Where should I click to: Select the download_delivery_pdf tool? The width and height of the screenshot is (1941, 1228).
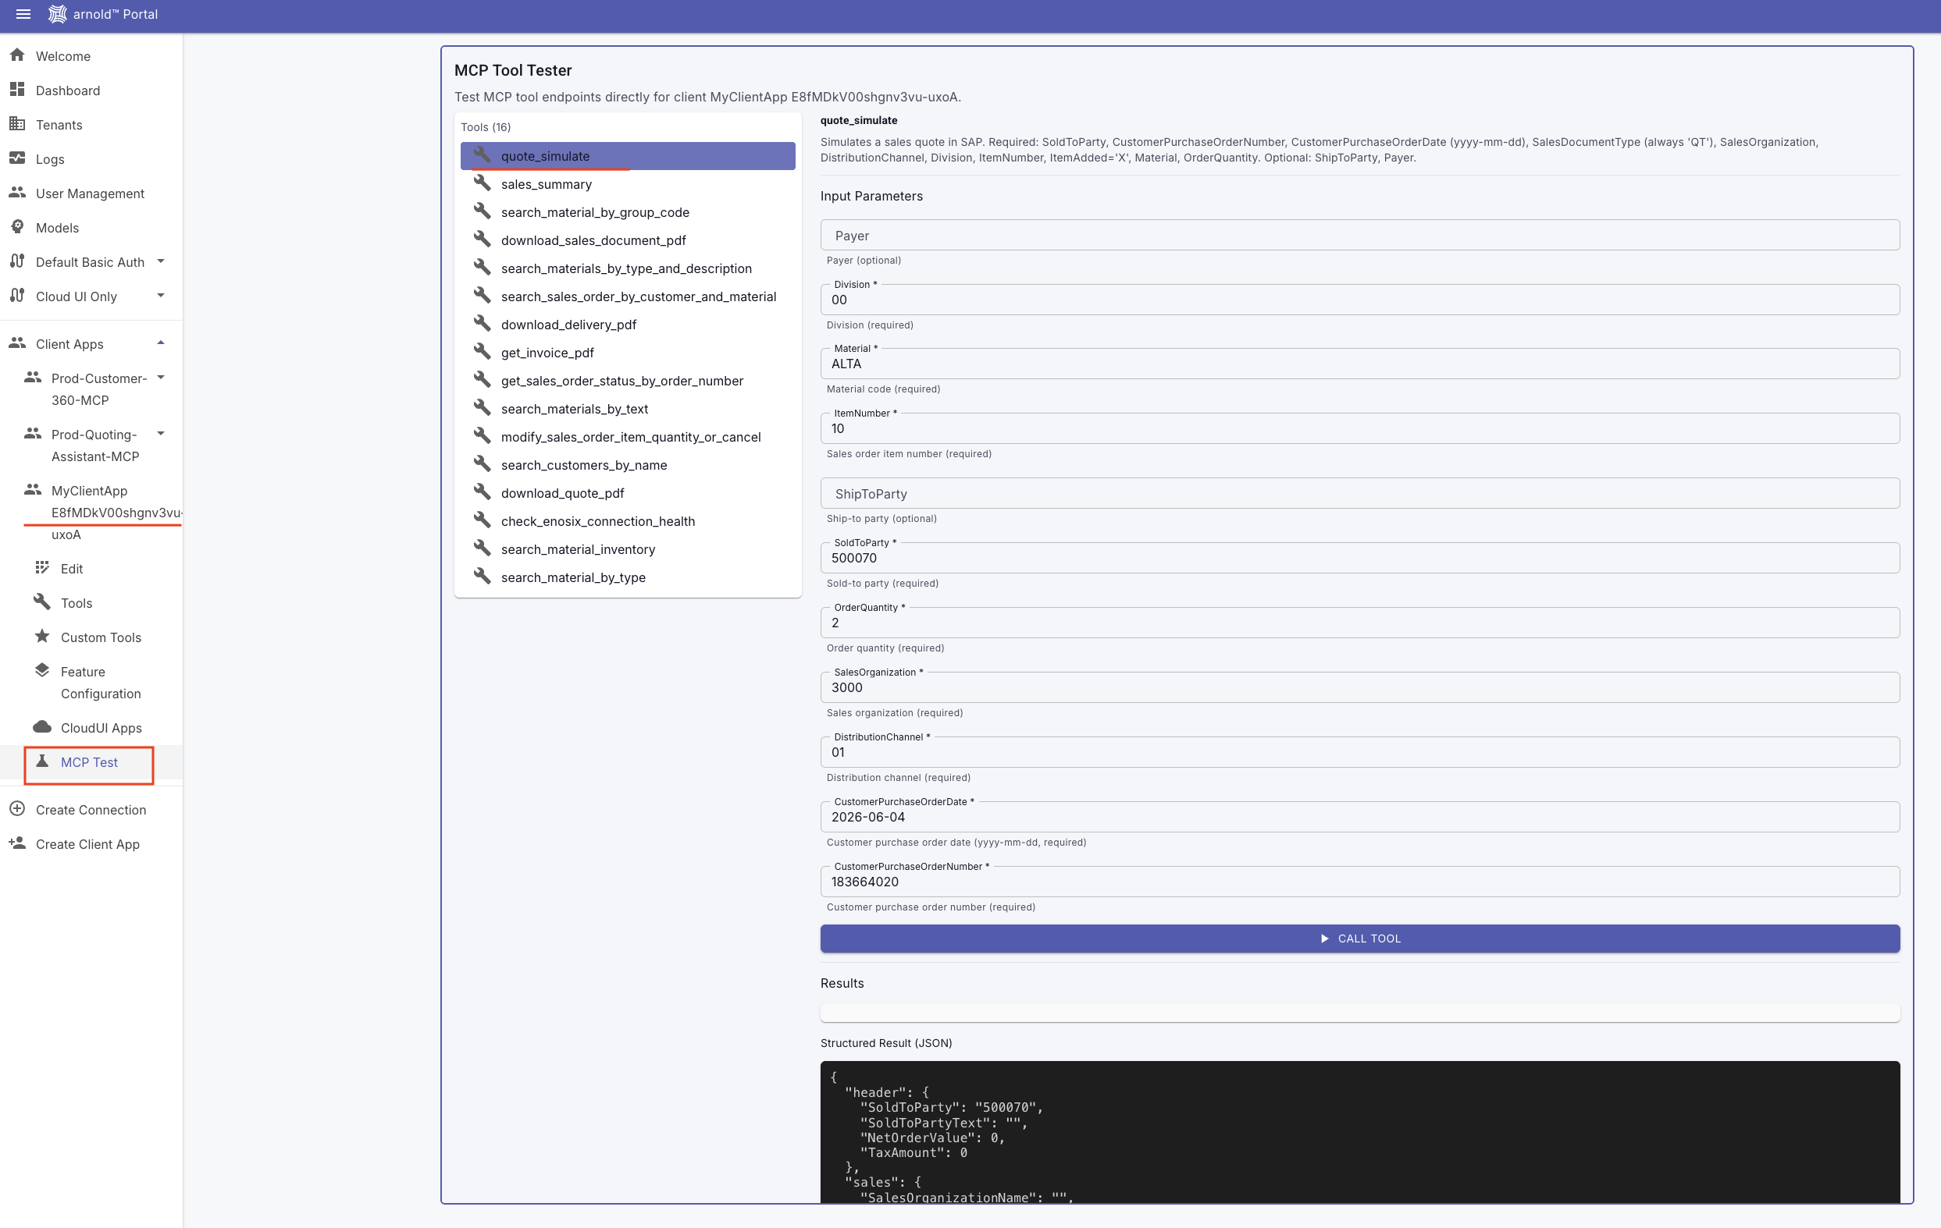627,325
